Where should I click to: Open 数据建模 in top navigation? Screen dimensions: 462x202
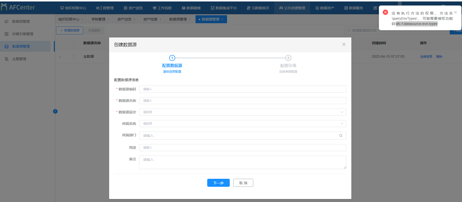point(191,8)
